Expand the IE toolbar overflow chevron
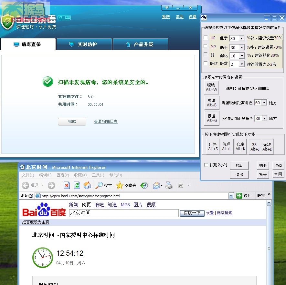The width and height of the screenshot is (286, 285). pos(269,194)
